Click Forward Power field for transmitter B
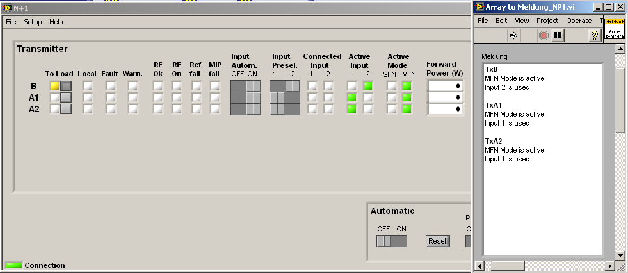This screenshot has height=273, width=628. 446,86
